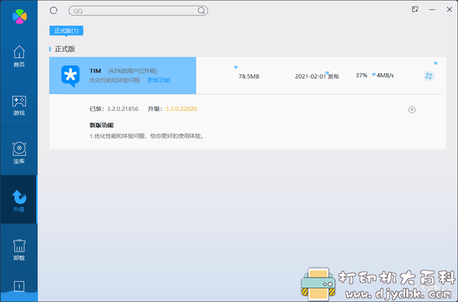Click the 2021-02-01 发布 release date
Image resolution: width=458 pixels, height=302 pixels.
pyautogui.click(x=317, y=76)
